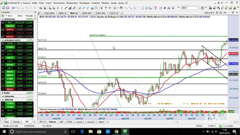The width and height of the screenshot is (240, 135).
Task: Click the undo arrow icon
Action: point(13,8)
